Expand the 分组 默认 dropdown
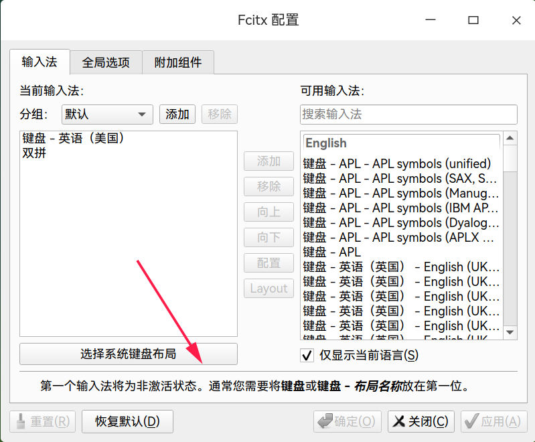535x442 pixels. (x=107, y=115)
